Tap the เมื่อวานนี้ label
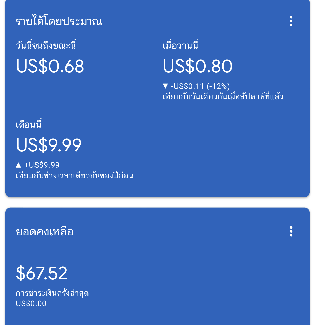The image size is (315, 325). pos(180,45)
